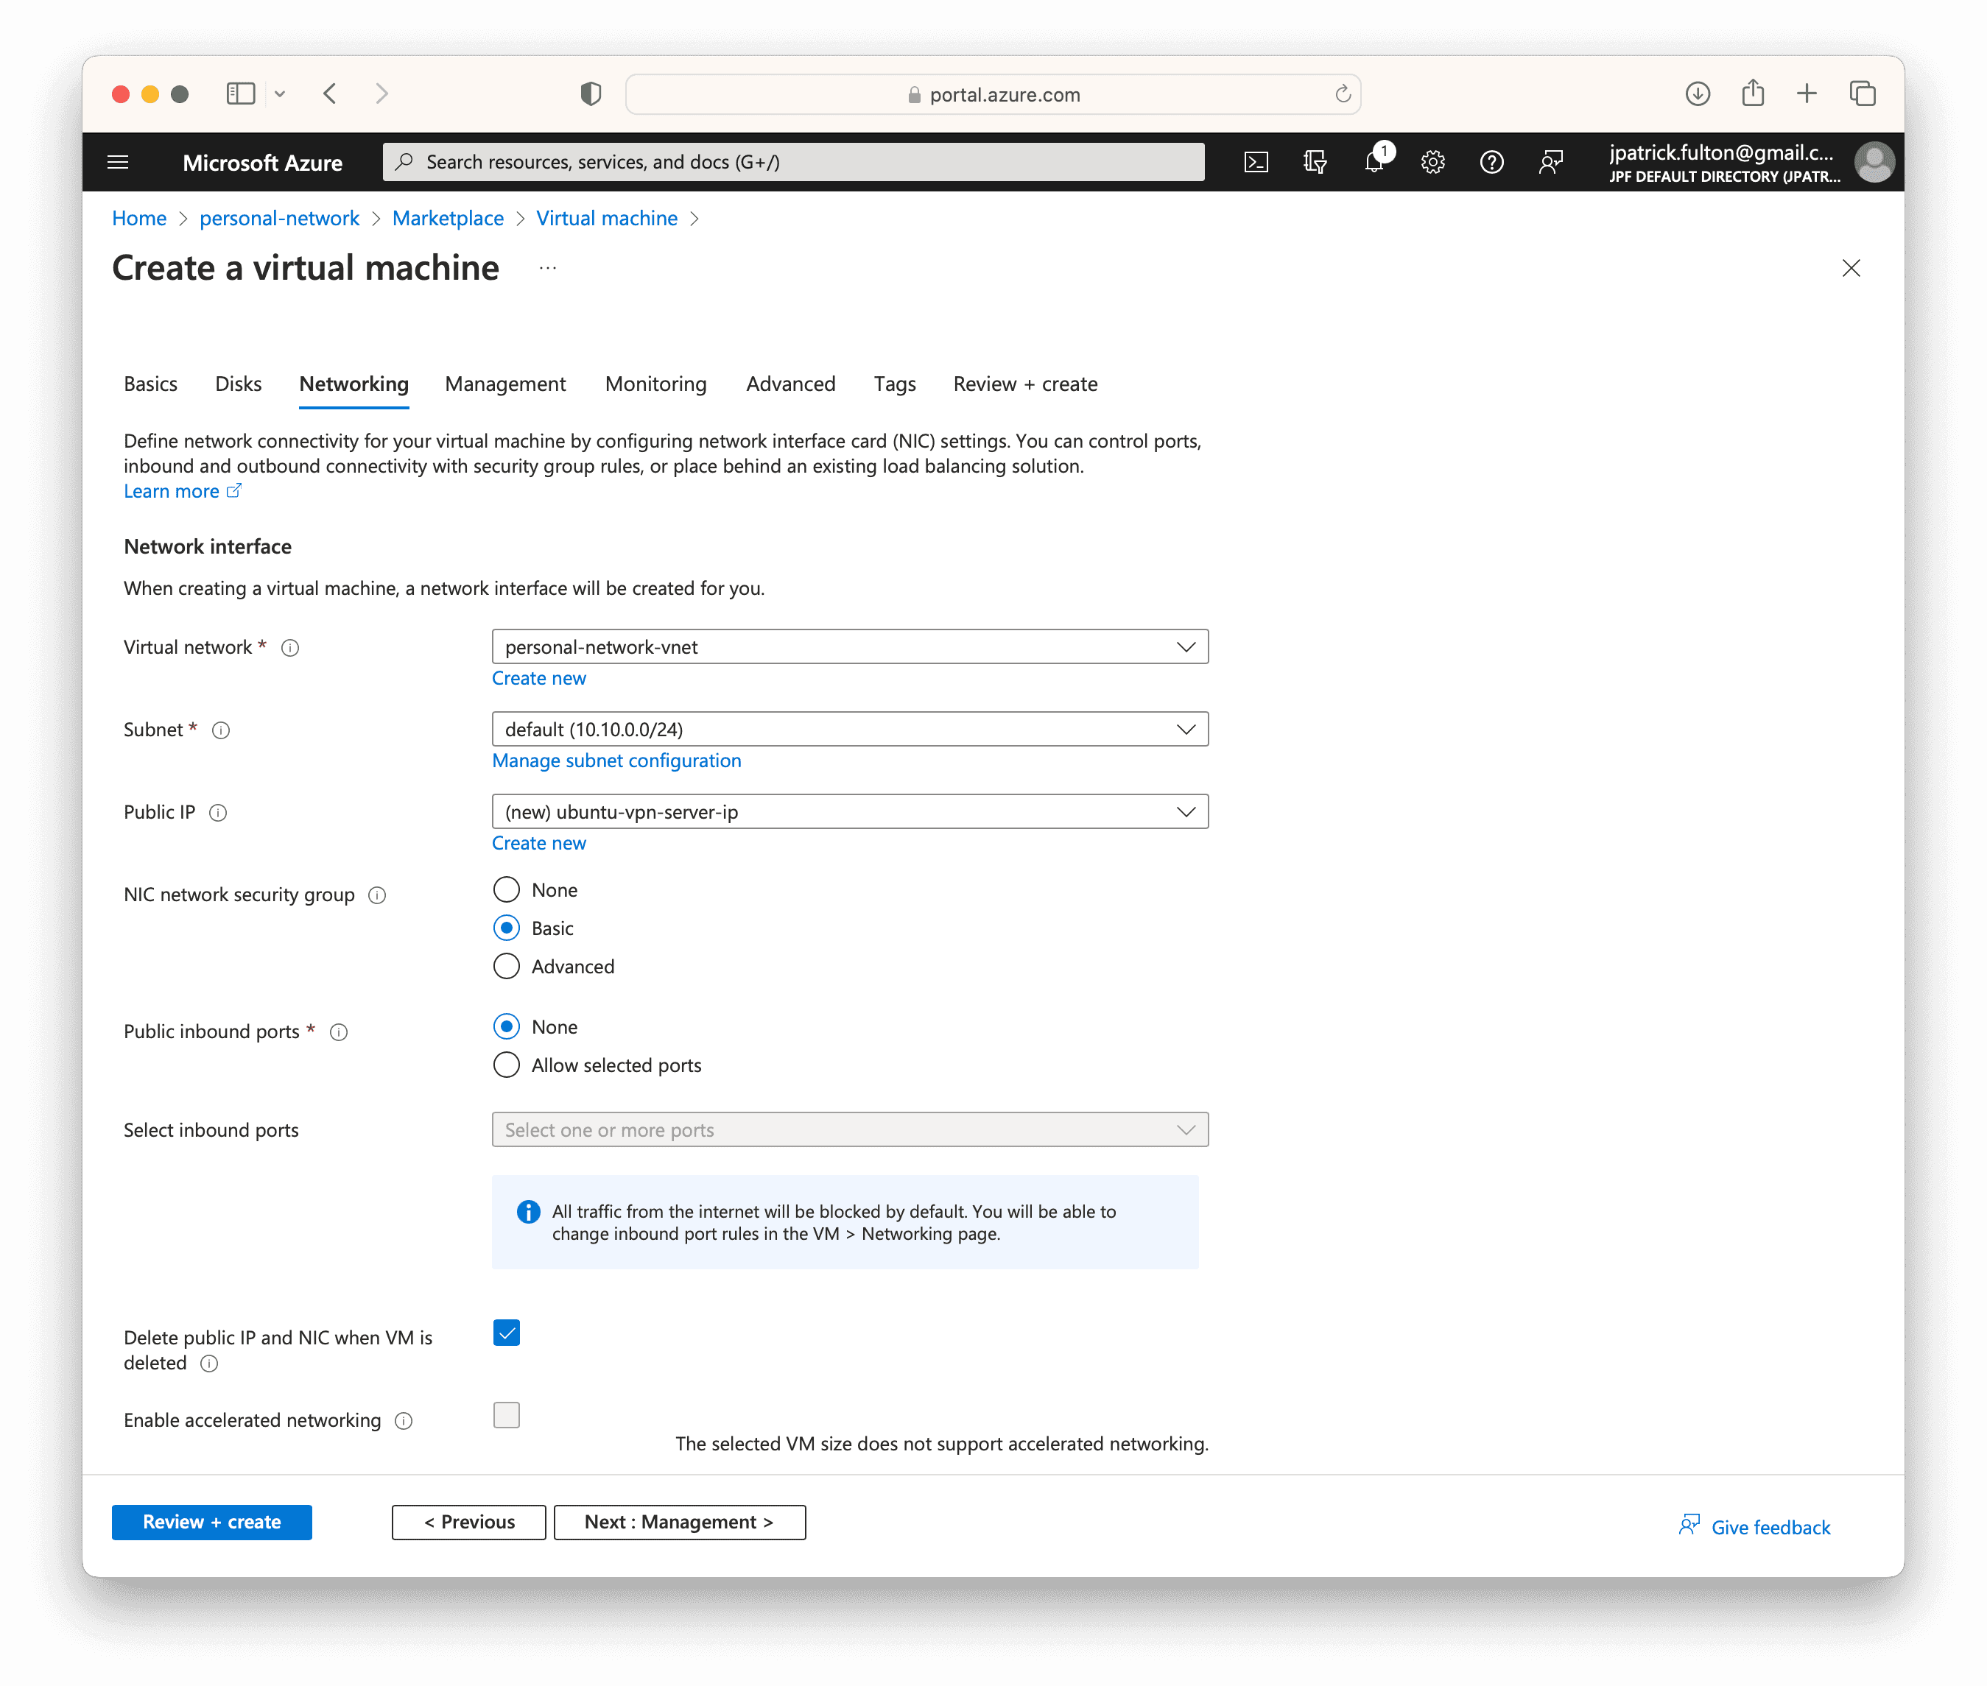The height and width of the screenshot is (1686, 1987).
Task: Show Safari tab overview
Action: coord(1862,94)
